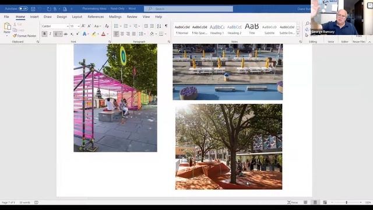Toggle Bold formatting
This screenshot has height=210, width=373.
[44, 34]
